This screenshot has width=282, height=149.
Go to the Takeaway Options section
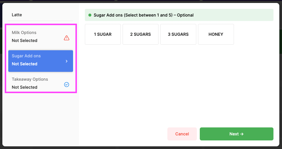pos(41,83)
